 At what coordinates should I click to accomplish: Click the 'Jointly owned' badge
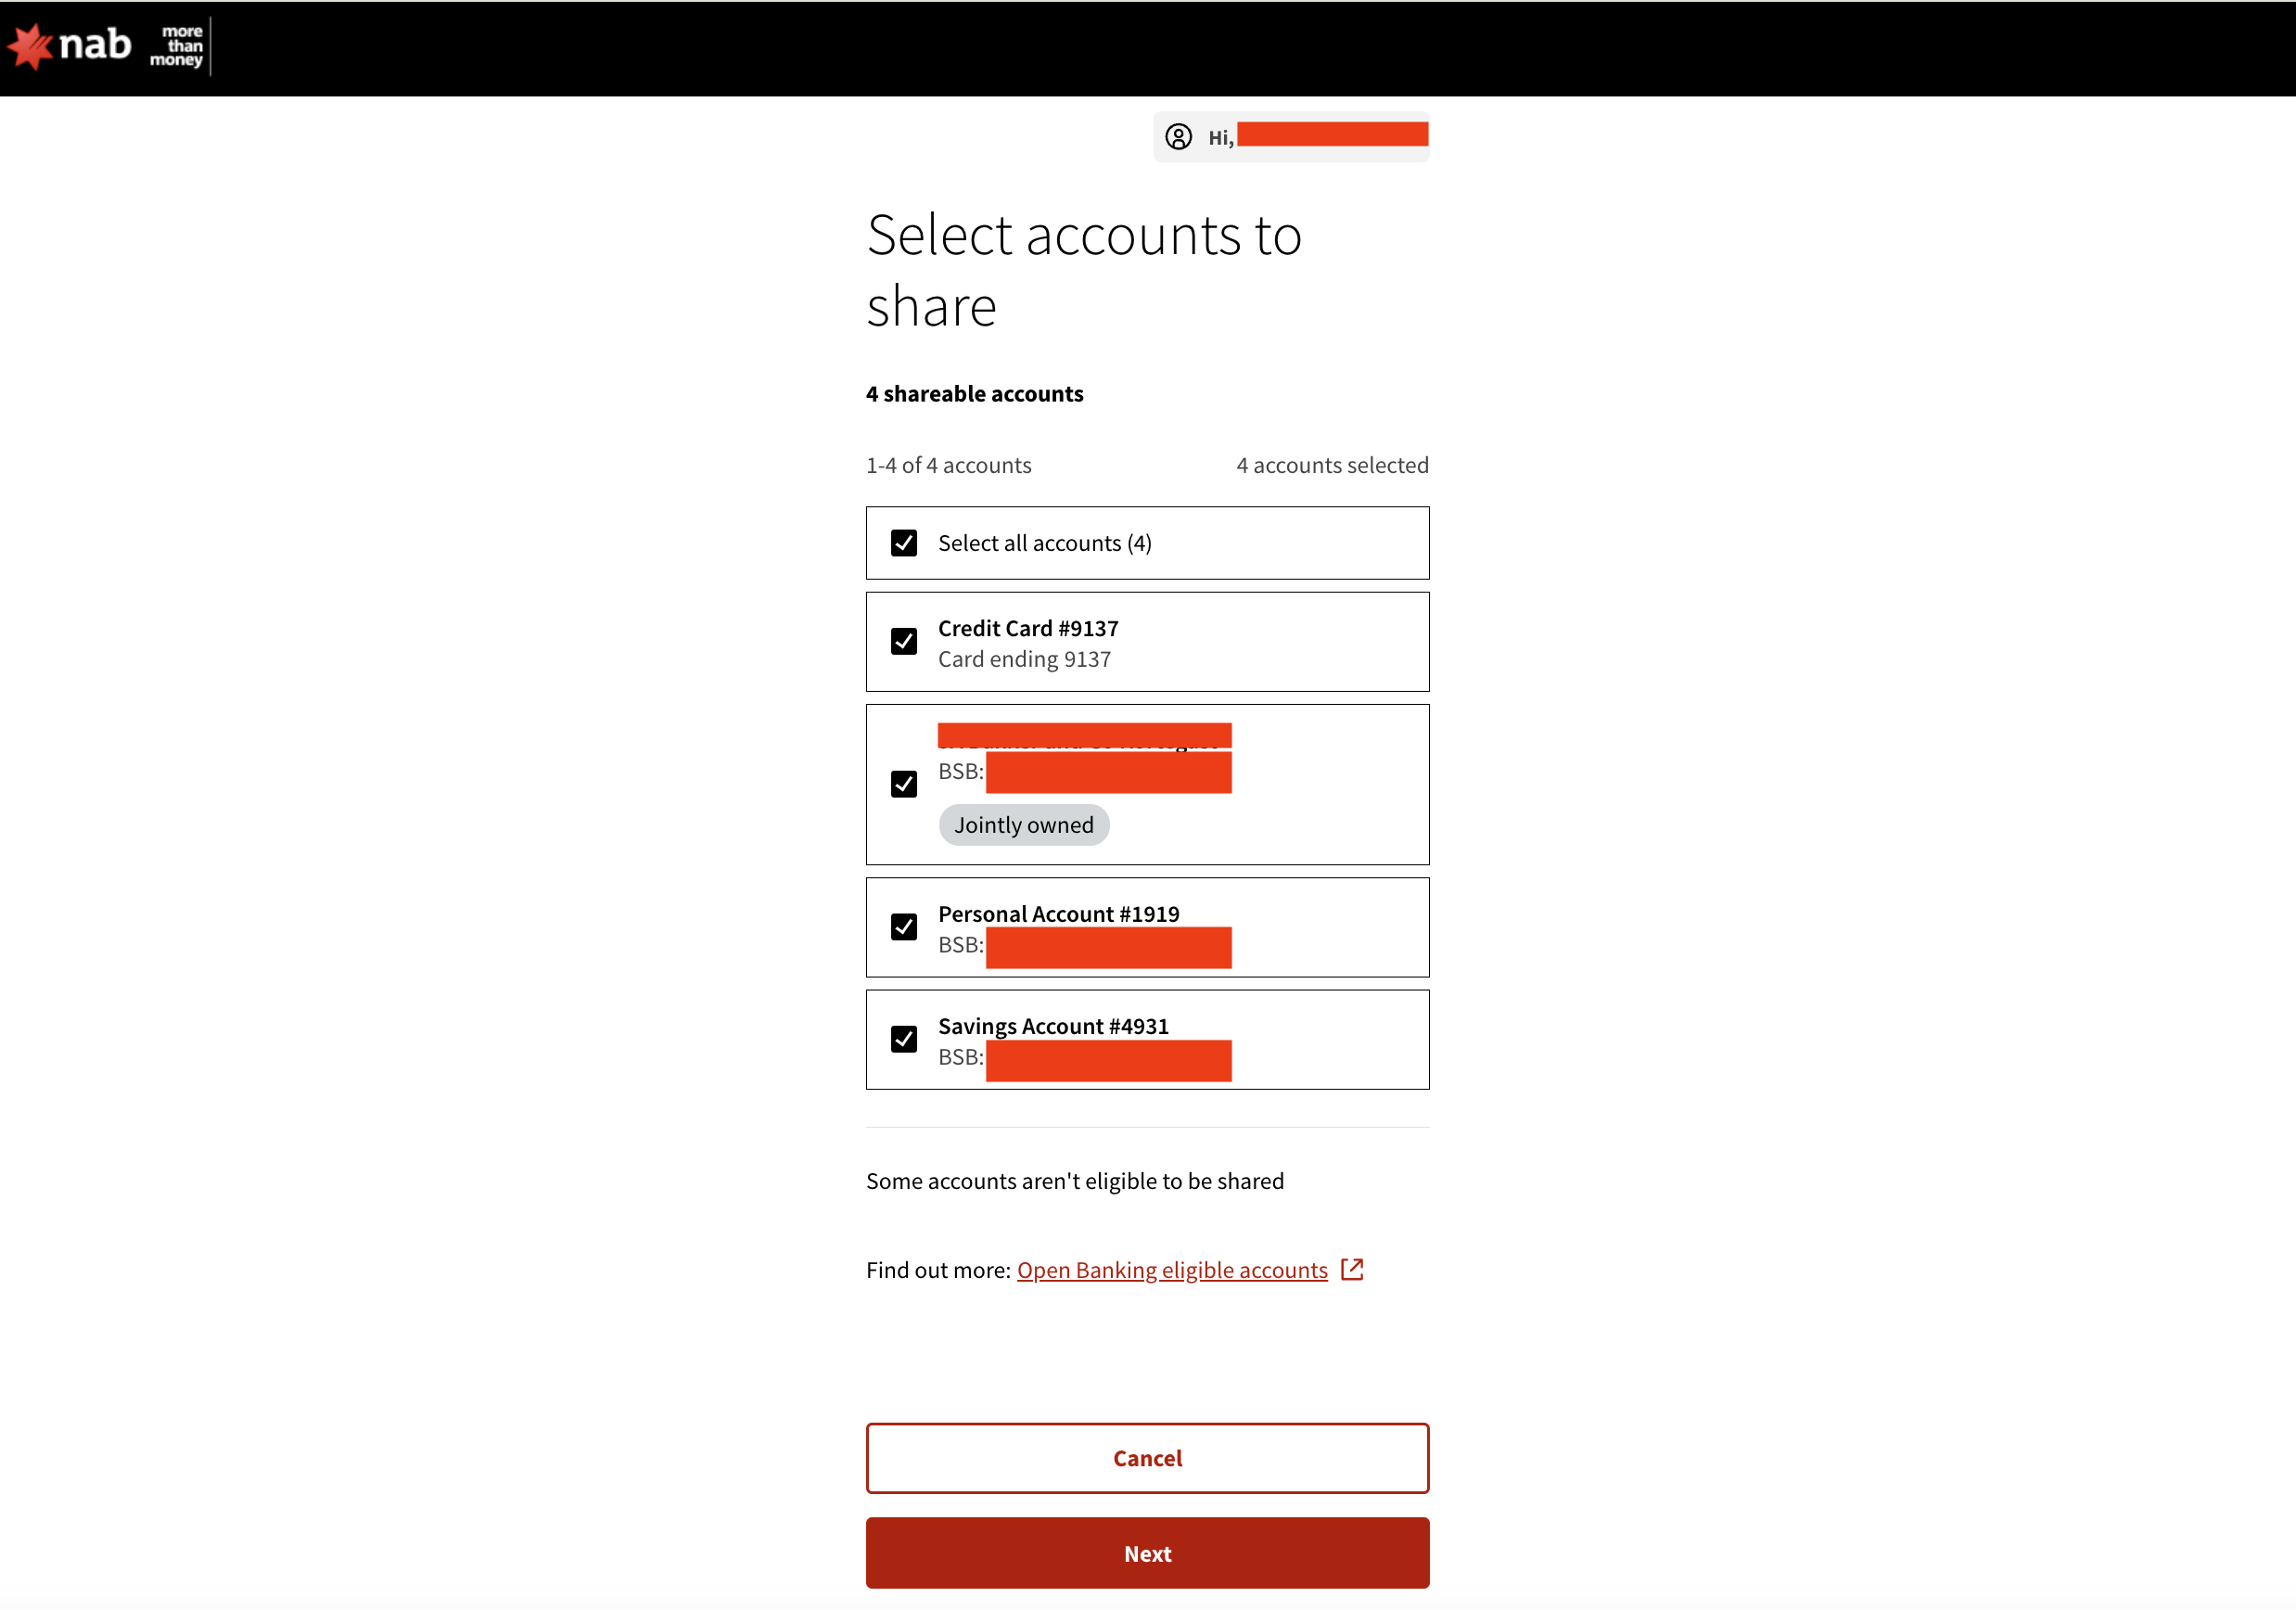pyautogui.click(x=1023, y=824)
